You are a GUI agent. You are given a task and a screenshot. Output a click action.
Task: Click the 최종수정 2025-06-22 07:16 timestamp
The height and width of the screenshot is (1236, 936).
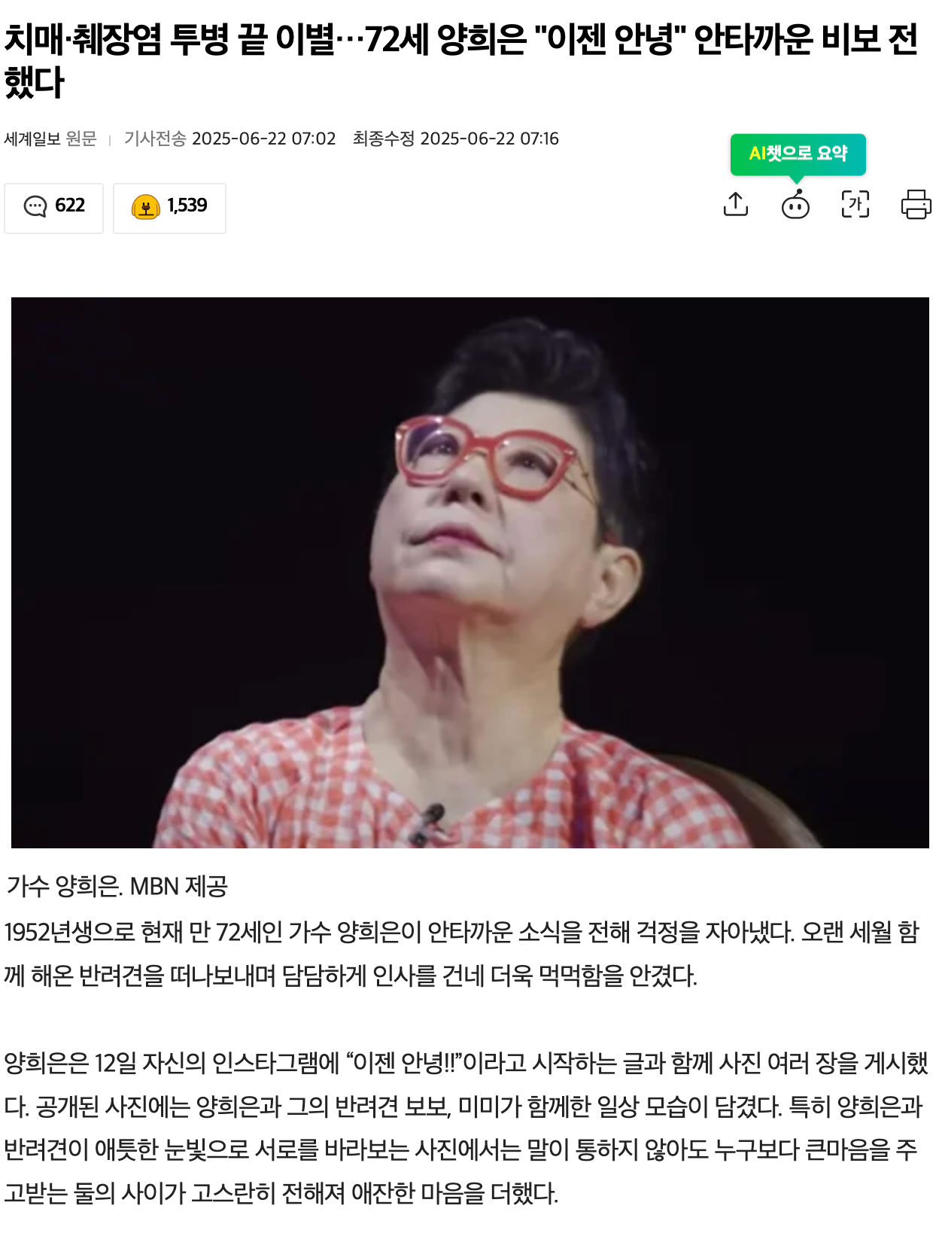455,139
